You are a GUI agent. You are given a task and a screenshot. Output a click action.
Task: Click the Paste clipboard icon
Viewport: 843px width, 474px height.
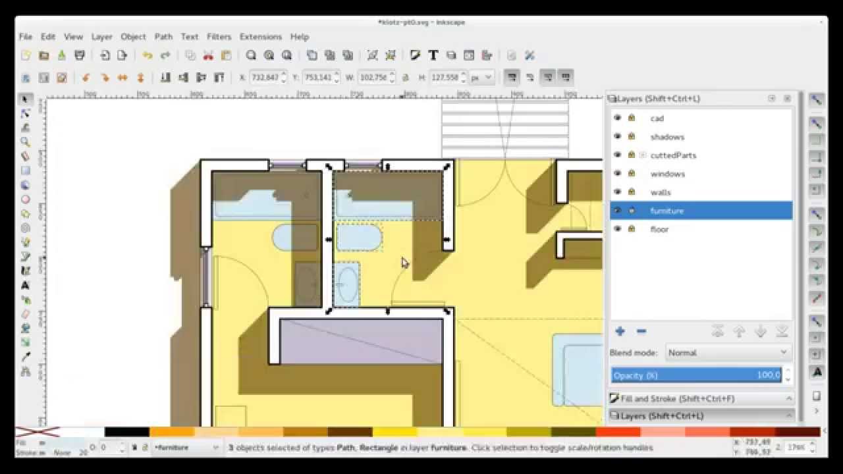pos(226,56)
